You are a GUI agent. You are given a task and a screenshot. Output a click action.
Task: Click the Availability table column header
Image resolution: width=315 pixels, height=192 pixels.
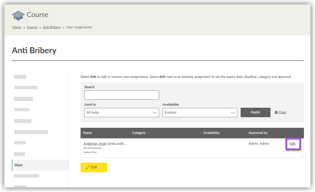point(212,133)
